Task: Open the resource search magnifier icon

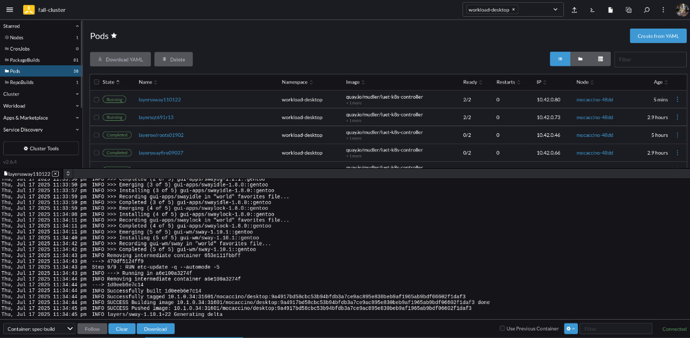Action: click(646, 10)
